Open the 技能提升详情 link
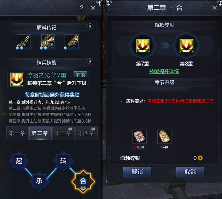Image resolution: width=222 pixels, height=199 pixels. [x=164, y=71]
